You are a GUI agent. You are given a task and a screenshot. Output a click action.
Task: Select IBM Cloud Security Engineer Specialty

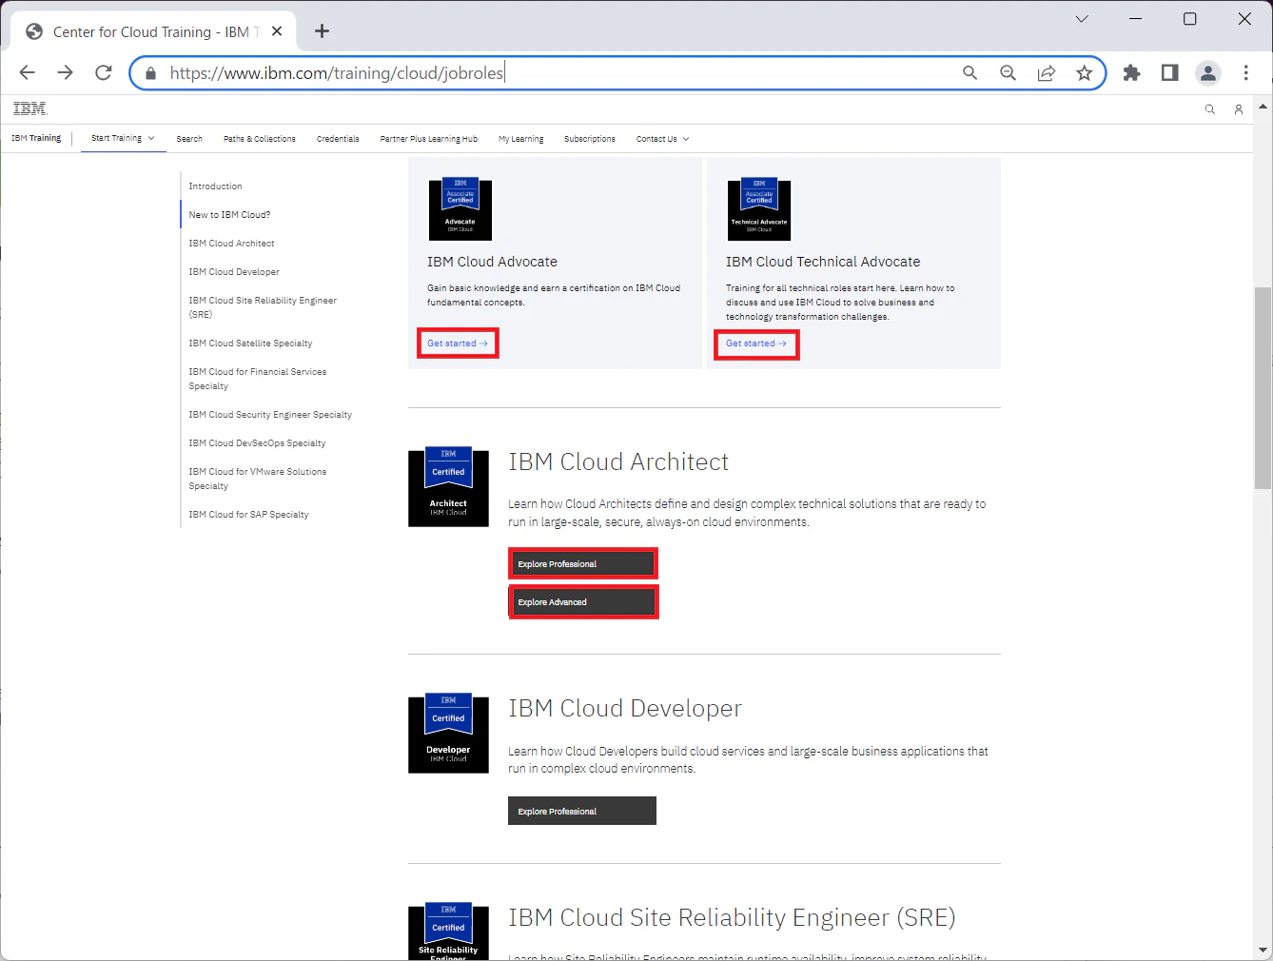[270, 415]
